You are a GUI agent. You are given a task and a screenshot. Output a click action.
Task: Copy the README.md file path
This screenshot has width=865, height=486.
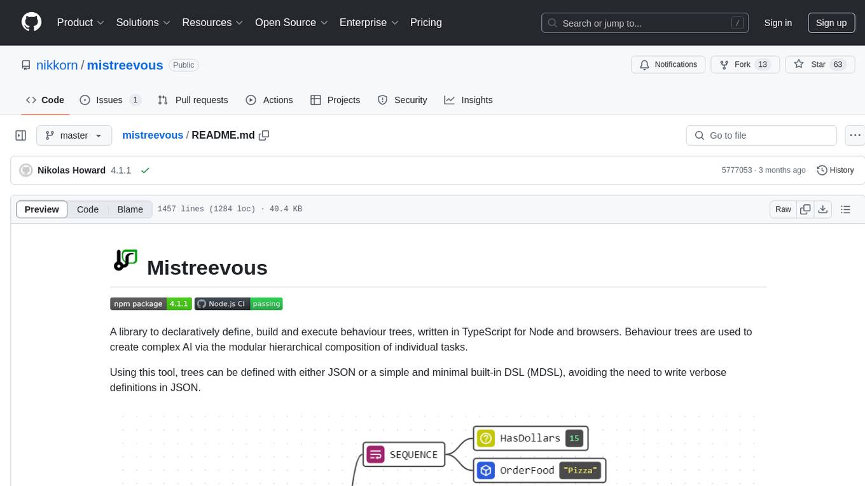[264, 135]
